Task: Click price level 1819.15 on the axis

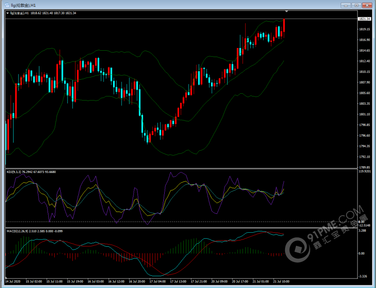Action: pos(364,29)
